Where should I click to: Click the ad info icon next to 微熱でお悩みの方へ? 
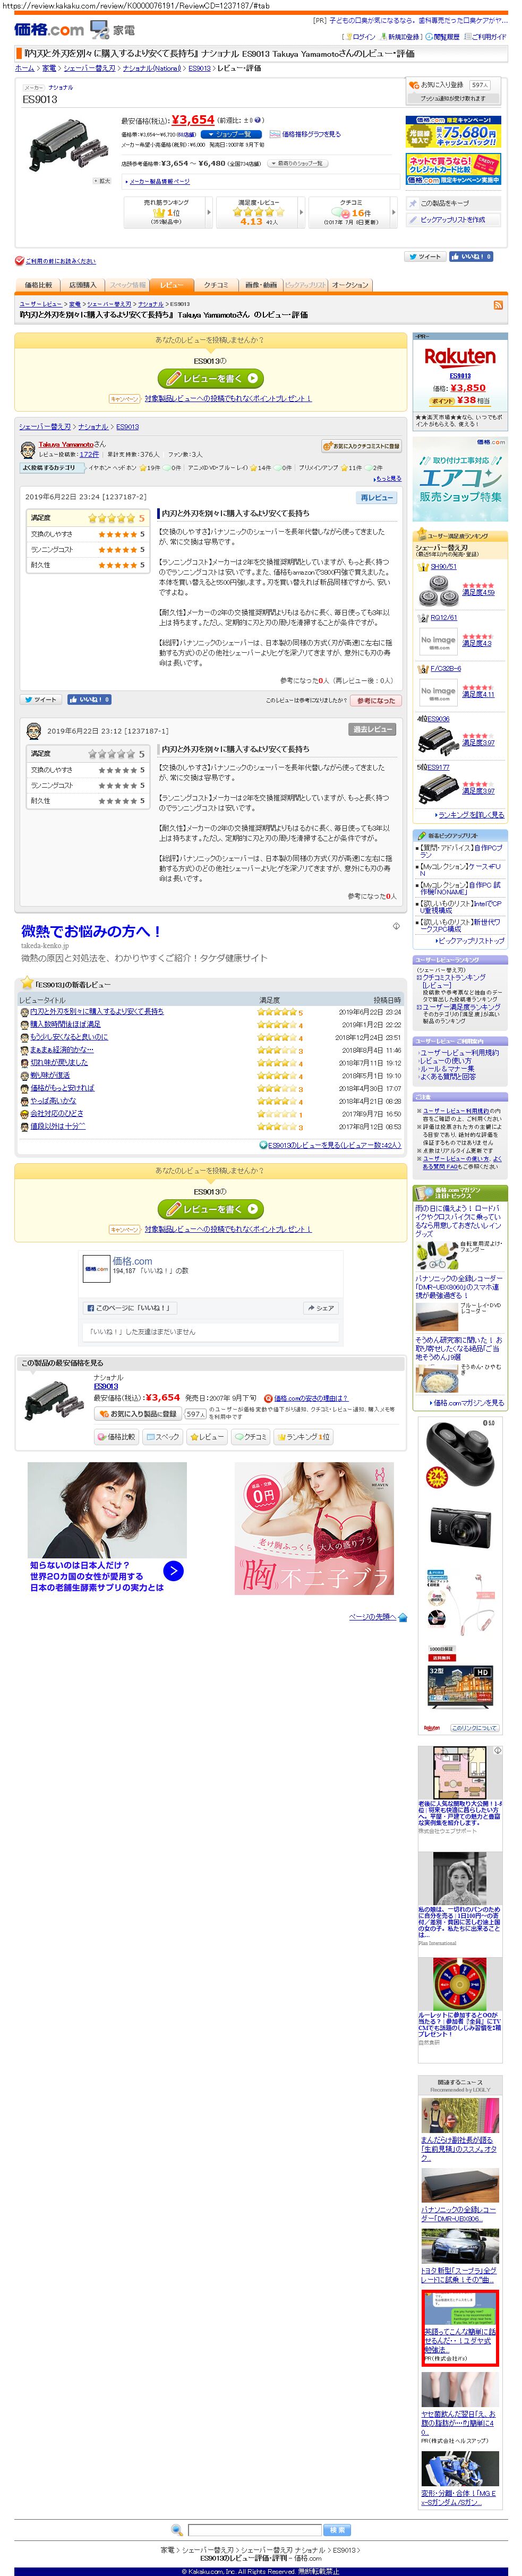tap(396, 925)
